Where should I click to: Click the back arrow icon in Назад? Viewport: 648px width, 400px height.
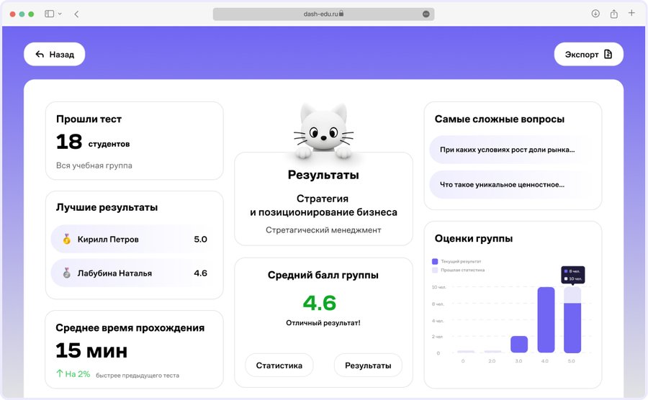tap(40, 55)
